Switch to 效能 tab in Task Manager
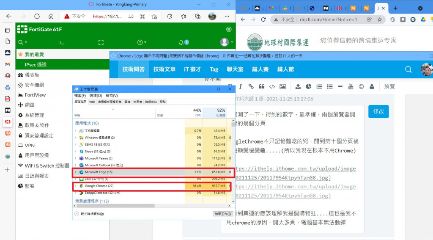The image size is (433, 240). pos(92,102)
